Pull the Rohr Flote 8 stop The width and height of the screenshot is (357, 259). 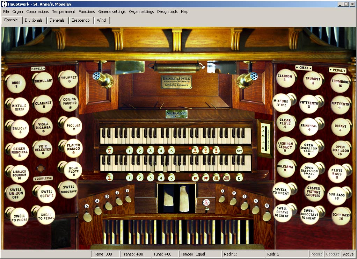73,171
